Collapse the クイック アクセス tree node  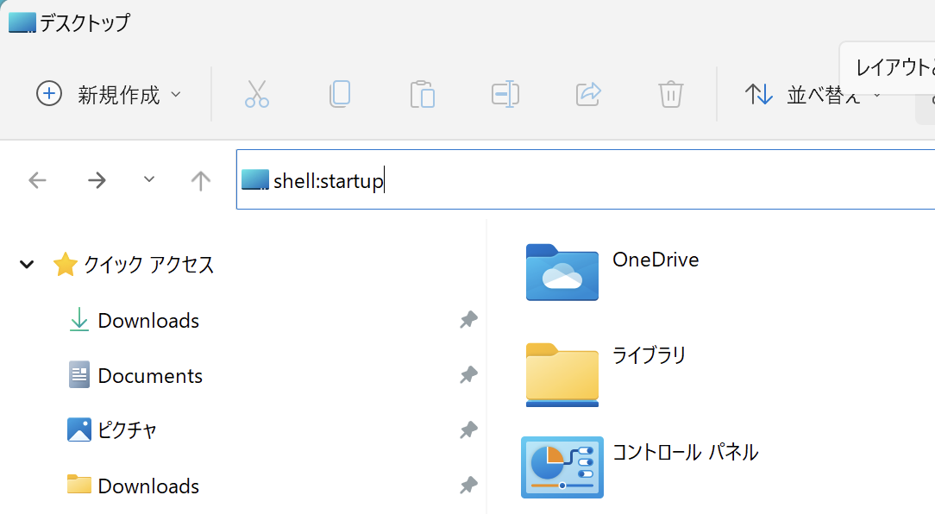click(27, 264)
